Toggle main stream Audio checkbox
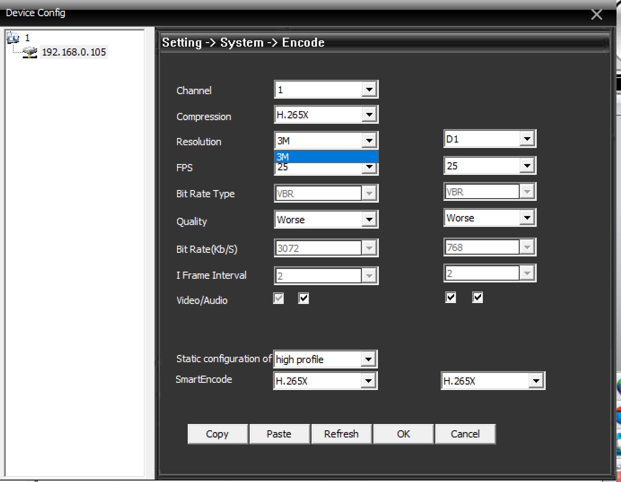Image resolution: width=621 pixels, height=482 pixels. pos(303,298)
